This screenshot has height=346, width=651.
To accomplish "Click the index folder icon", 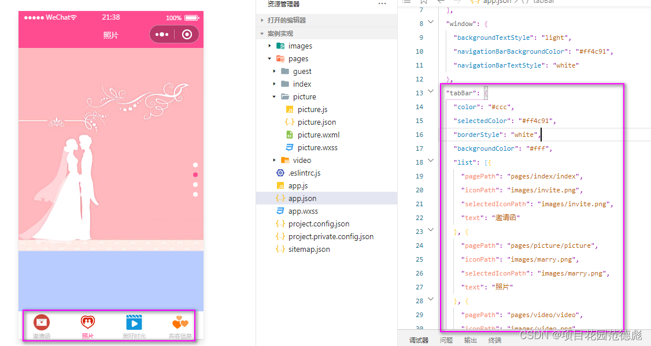I will click(x=285, y=84).
